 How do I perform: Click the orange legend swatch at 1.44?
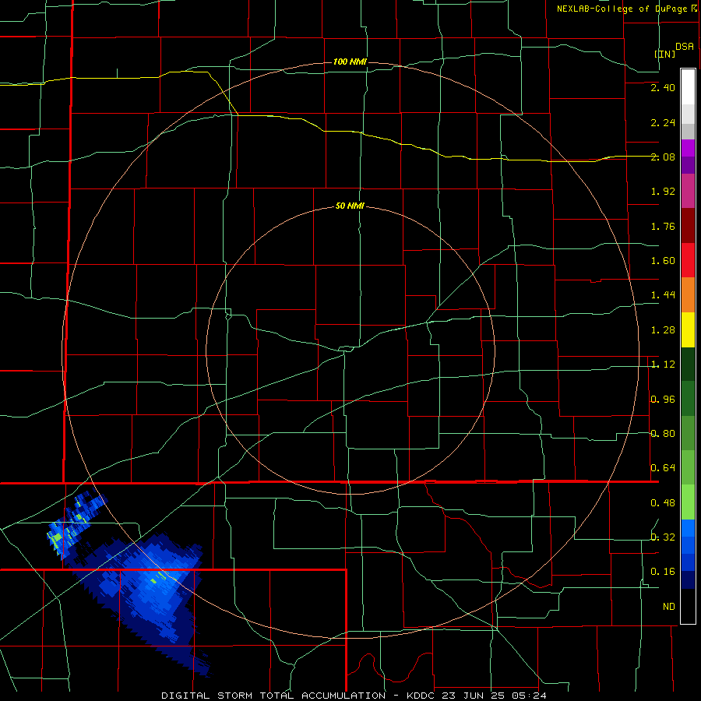pyautogui.click(x=688, y=295)
